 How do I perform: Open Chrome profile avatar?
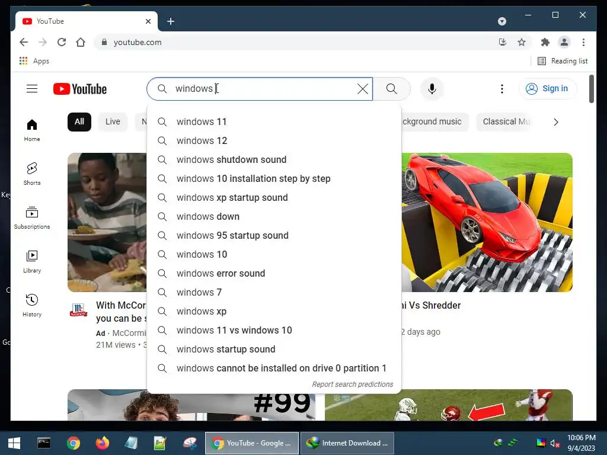tap(564, 42)
